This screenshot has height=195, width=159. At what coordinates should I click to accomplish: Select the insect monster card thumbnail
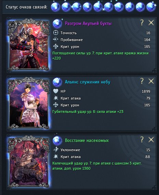29,161
